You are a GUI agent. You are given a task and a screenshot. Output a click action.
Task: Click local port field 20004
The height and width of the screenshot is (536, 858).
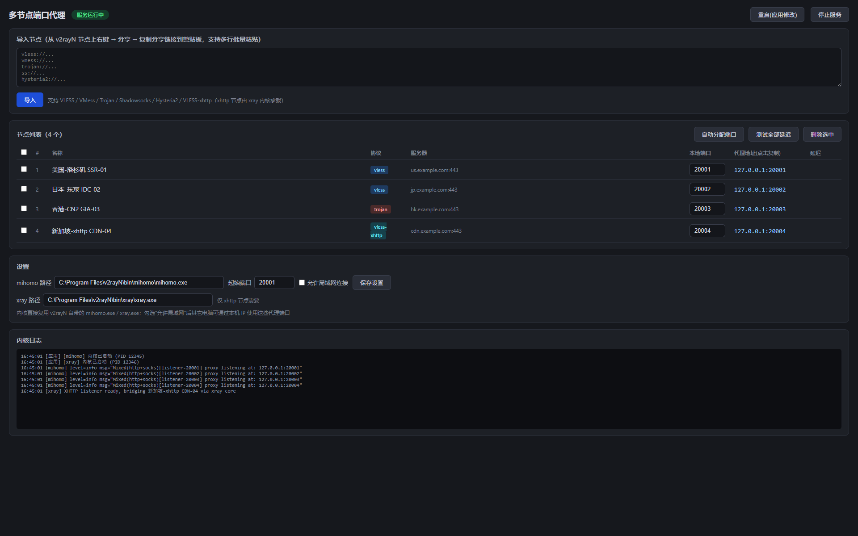tap(707, 231)
